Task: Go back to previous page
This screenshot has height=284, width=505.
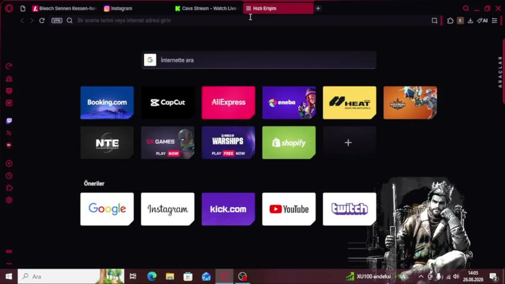Action: 22,20
